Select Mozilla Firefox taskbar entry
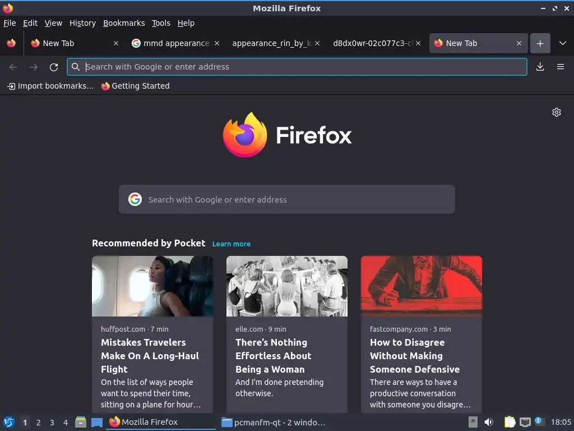The width and height of the screenshot is (574, 431). click(x=161, y=422)
